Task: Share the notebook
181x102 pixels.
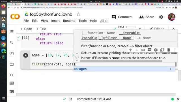Action: point(146,17)
